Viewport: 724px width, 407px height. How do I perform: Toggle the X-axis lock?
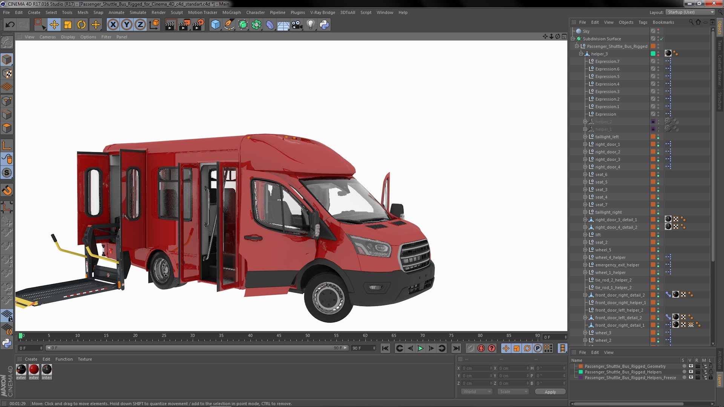tap(113, 25)
